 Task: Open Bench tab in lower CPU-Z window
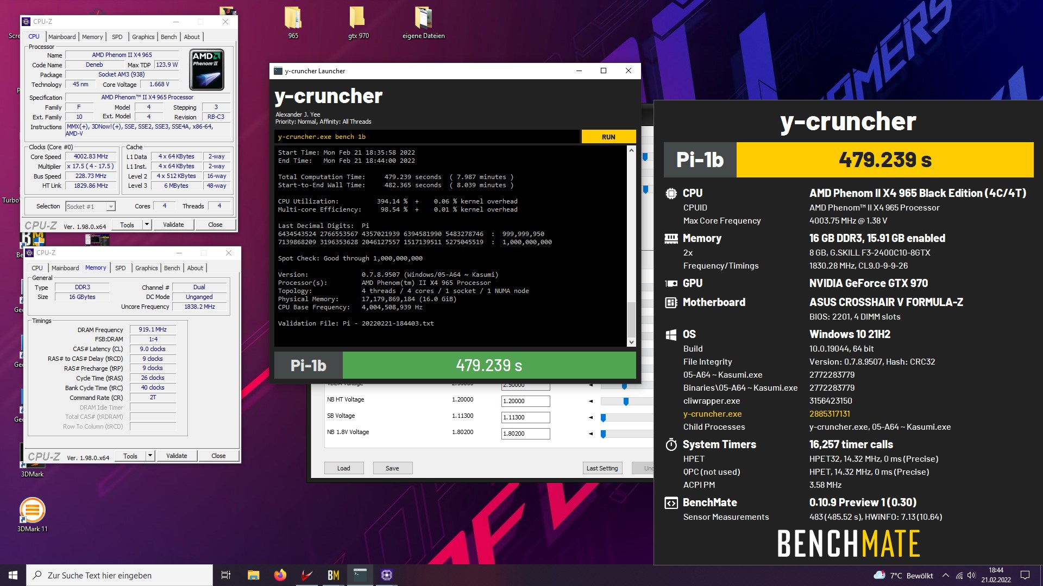point(172,268)
